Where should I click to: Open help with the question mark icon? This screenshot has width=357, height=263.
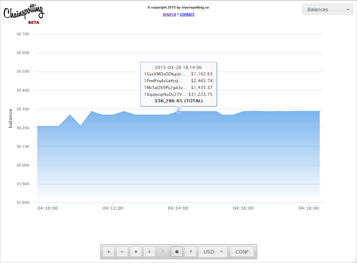pos(191,252)
